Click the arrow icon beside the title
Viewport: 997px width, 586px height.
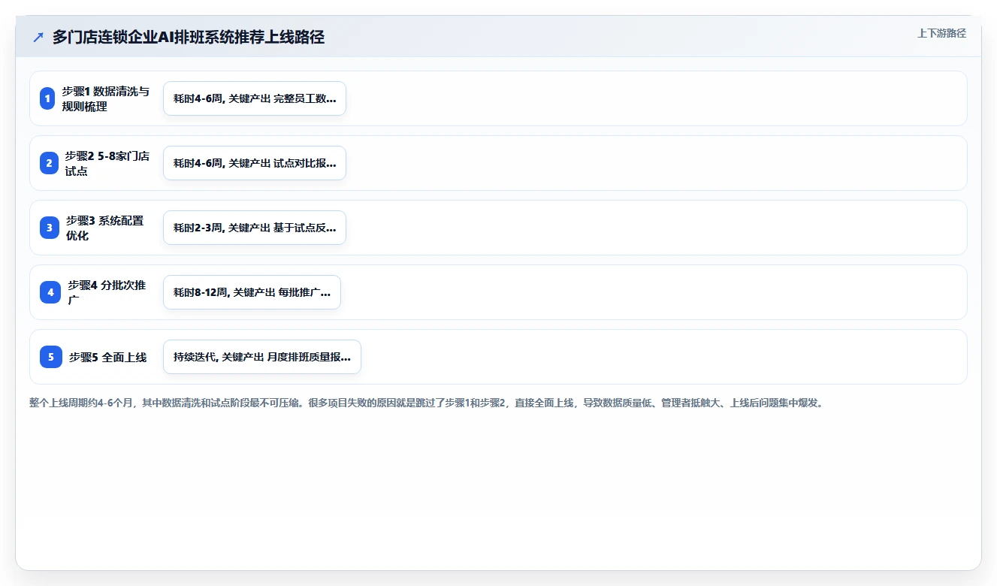38,37
